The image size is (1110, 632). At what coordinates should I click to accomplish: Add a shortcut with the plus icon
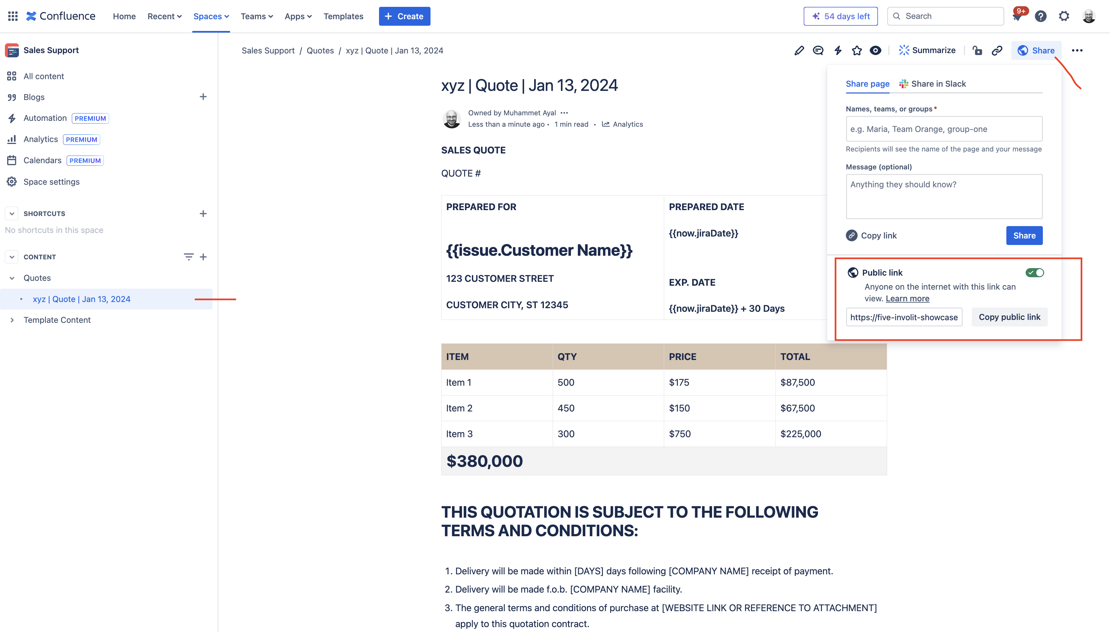point(203,214)
